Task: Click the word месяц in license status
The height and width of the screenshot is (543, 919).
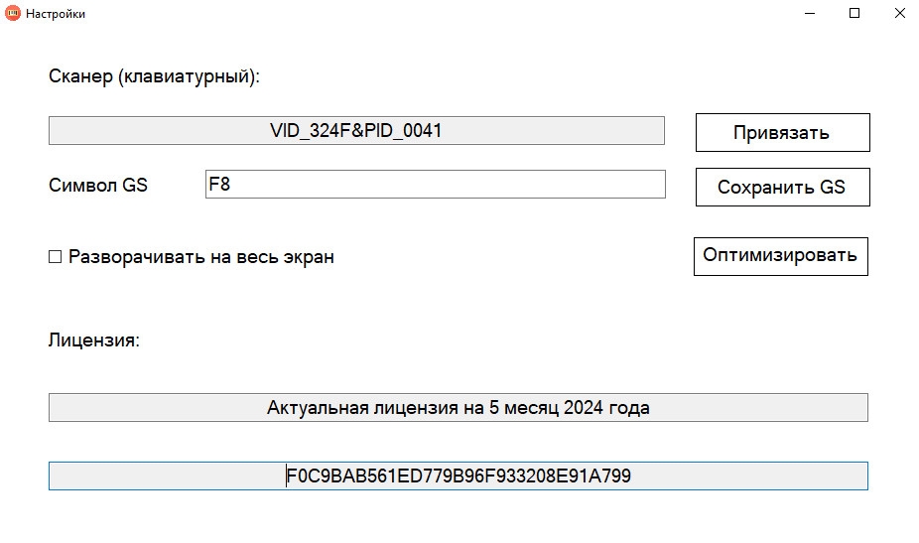Action: coord(531,407)
